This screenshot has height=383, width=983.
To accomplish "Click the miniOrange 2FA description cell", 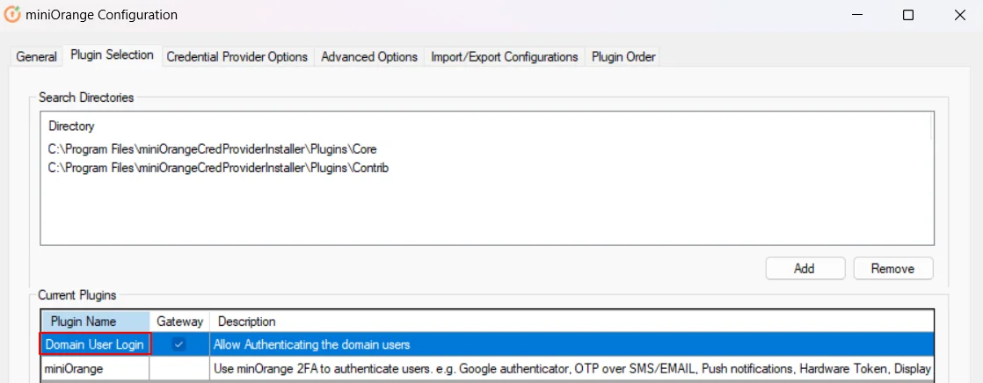I will coord(572,369).
